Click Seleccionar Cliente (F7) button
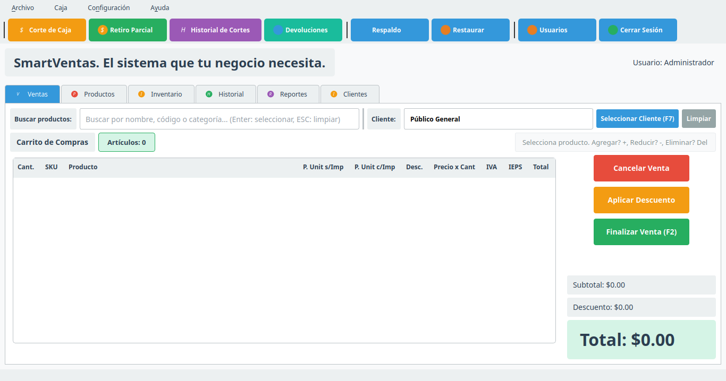Screen dimensions: 726x381 tap(637, 119)
